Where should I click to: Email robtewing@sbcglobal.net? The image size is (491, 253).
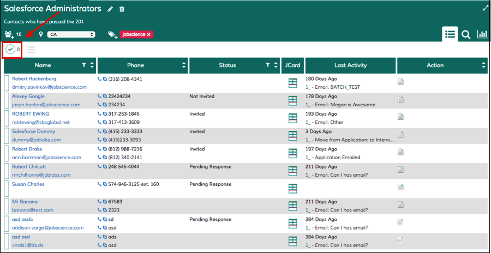point(41,122)
